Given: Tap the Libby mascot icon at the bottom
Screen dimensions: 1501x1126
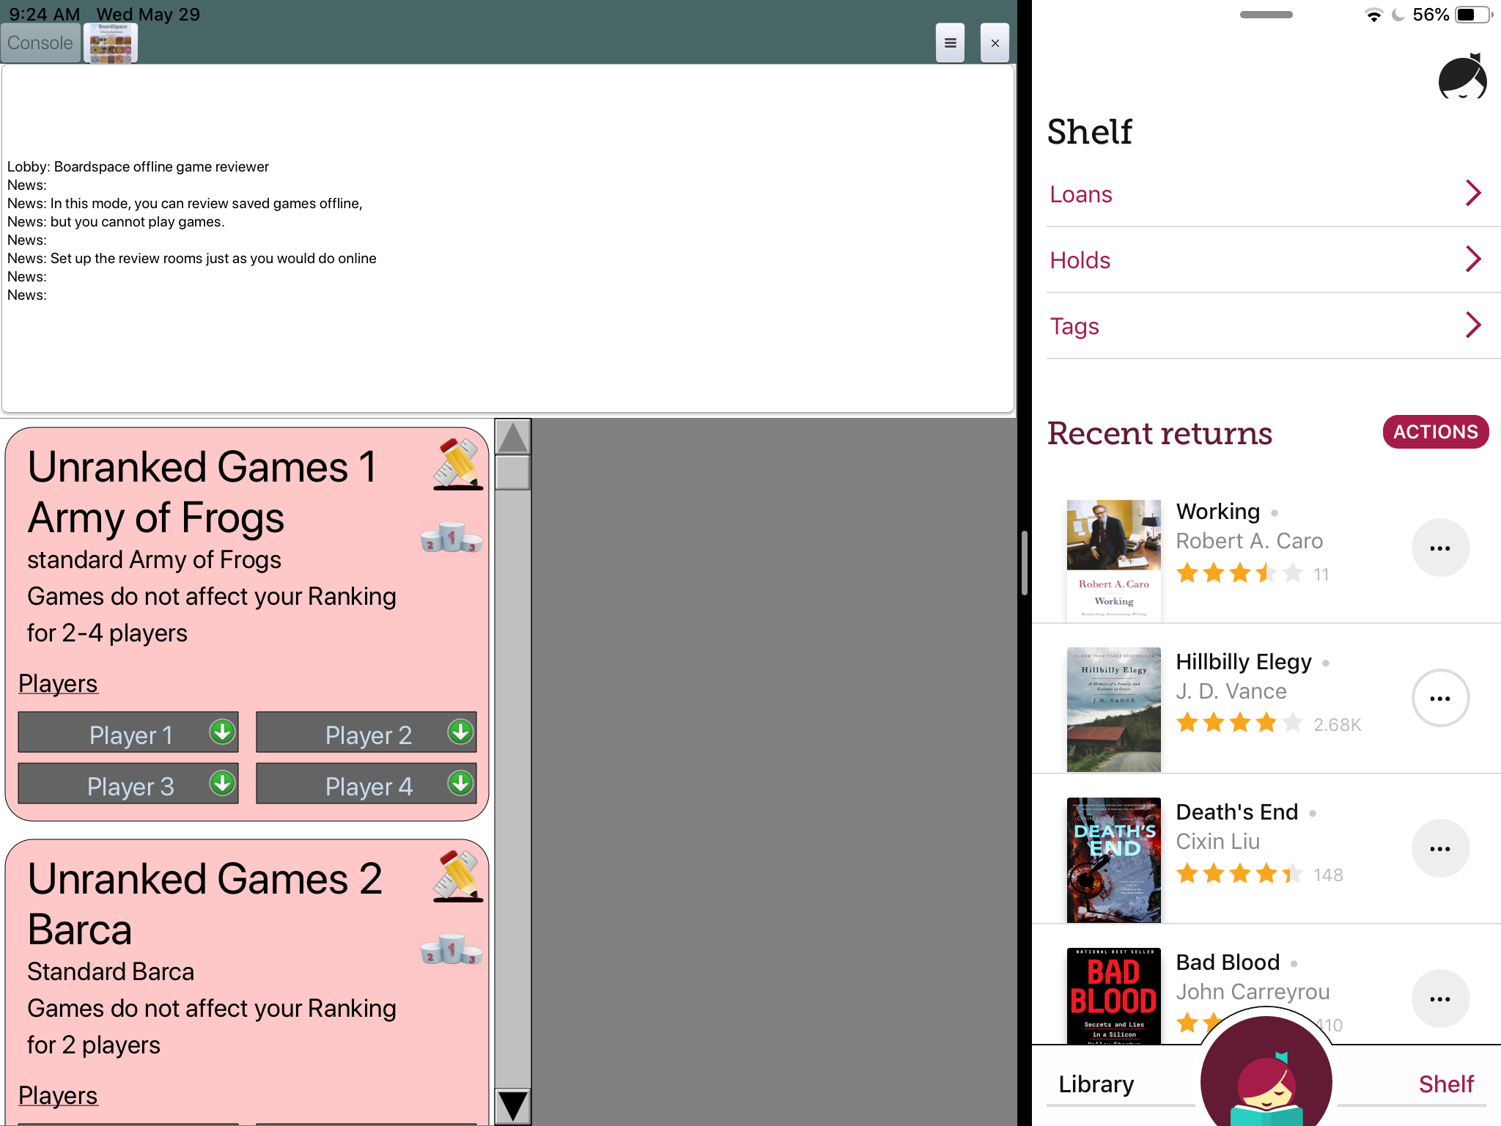Looking at the screenshot, I should click(x=1266, y=1078).
